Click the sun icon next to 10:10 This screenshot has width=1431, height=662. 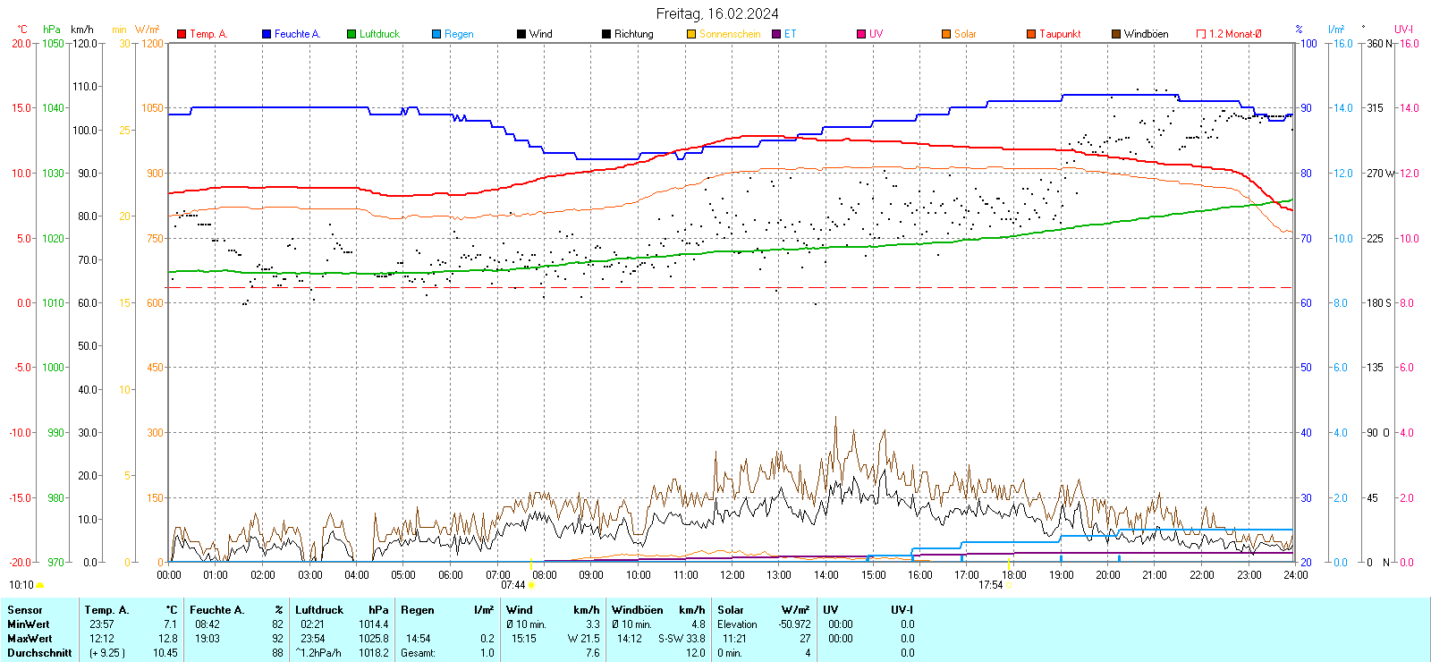[40, 585]
